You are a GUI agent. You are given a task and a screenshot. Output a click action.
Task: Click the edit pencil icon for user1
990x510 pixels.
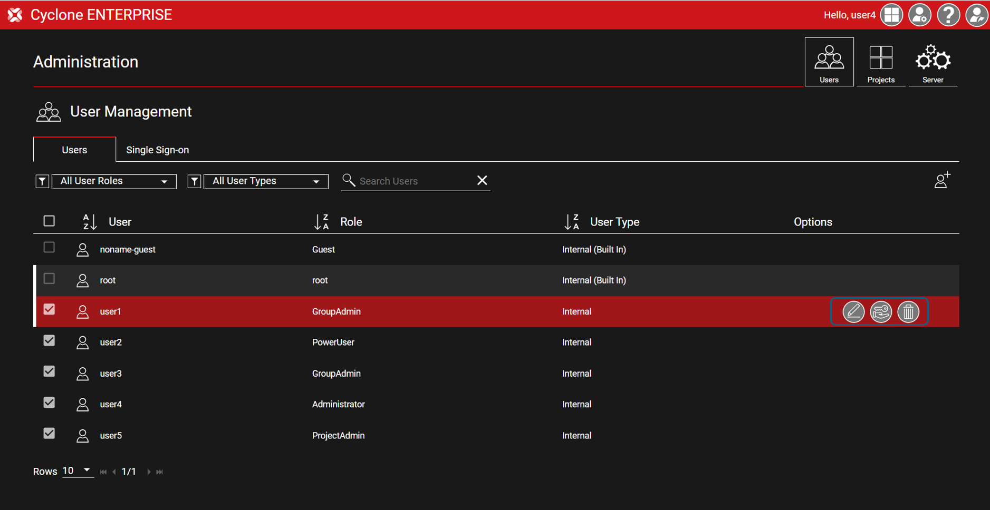coord(853,312)
